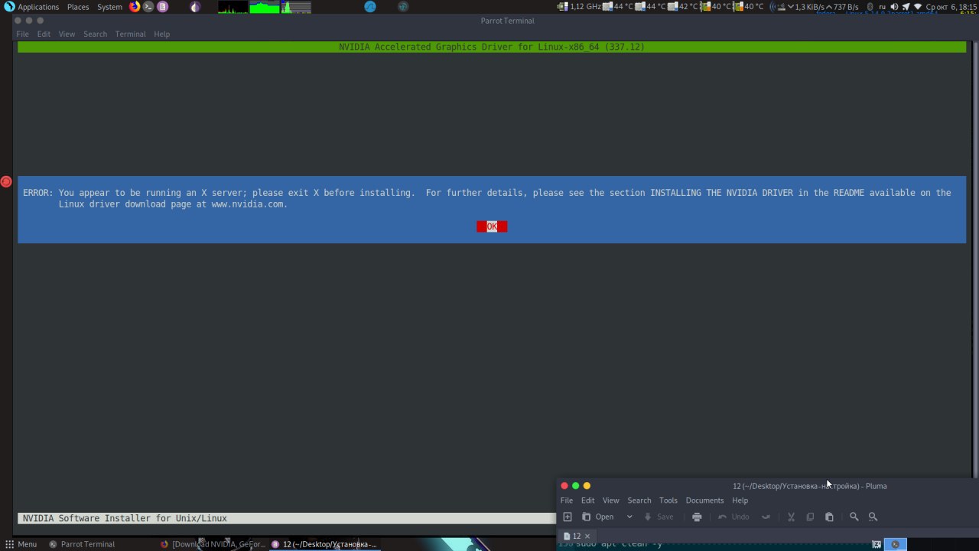
Task: Switch to Pluma taskbar entry
Action: [x=324, y=544]
